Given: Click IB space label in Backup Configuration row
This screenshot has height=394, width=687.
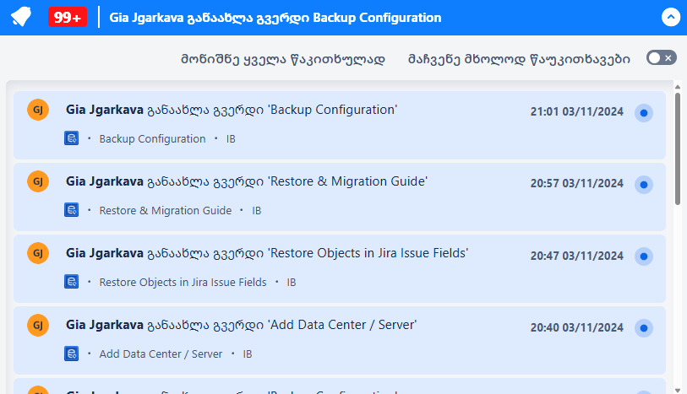Looking at the screenshot, I should [231, 138].
